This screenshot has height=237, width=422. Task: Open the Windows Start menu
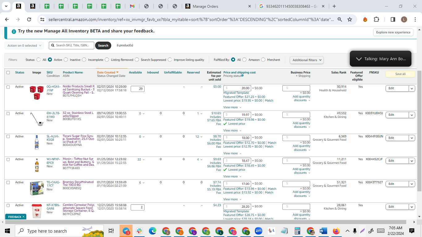pyautogui.click(x=7, y=231)
